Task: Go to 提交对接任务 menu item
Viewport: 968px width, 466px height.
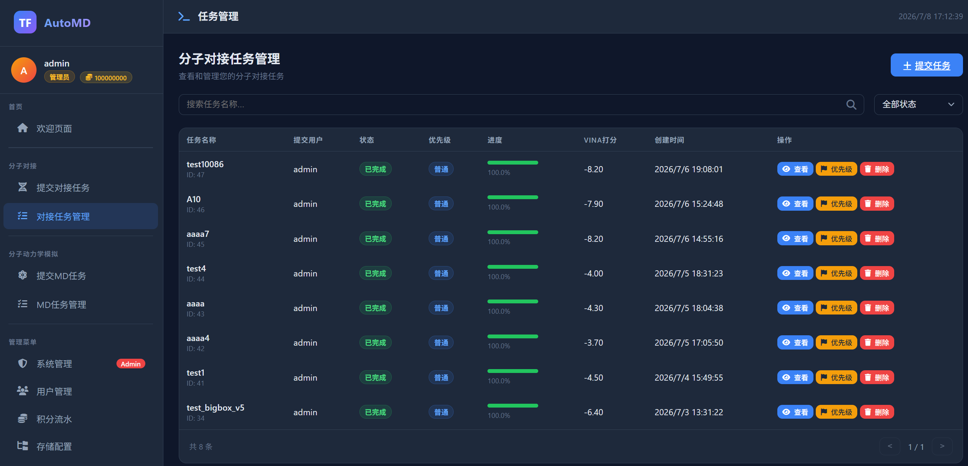Action: click(x=81, y=187)
